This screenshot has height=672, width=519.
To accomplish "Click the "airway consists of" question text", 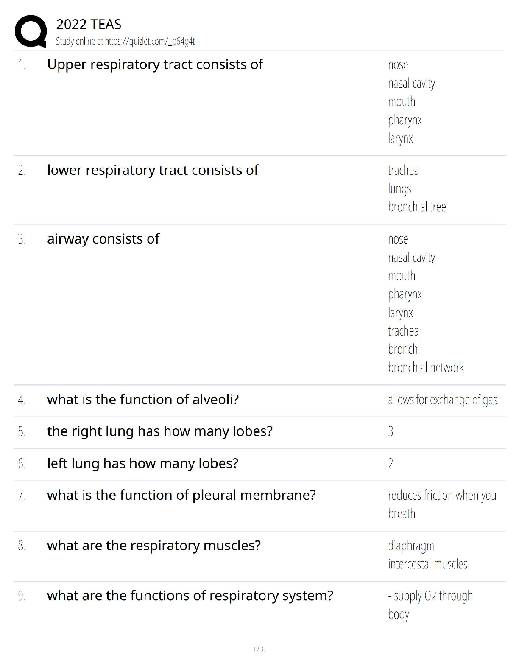I will tap(103, 239).
